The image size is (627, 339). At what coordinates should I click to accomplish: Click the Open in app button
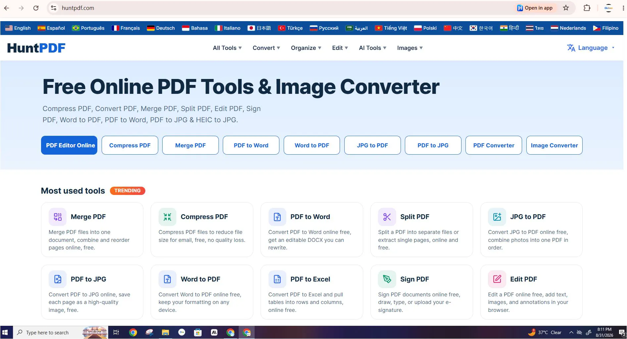[x=535, y=8]
